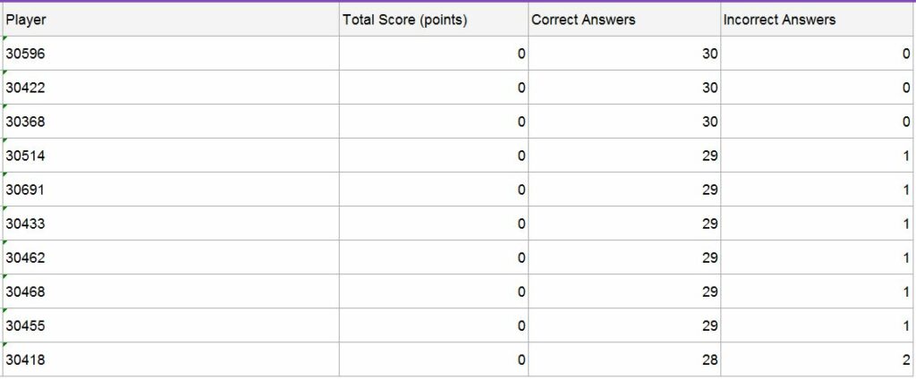Click player cell 30596

coord(170,54)
